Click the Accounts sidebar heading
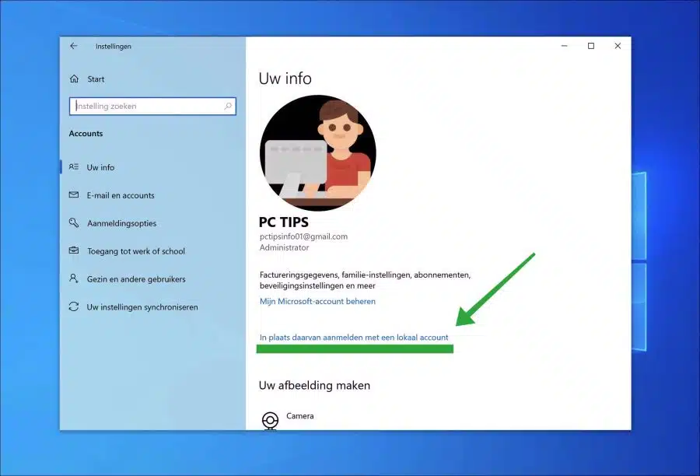The width and height of the screenshot is (700, 476). pos(86,134)
